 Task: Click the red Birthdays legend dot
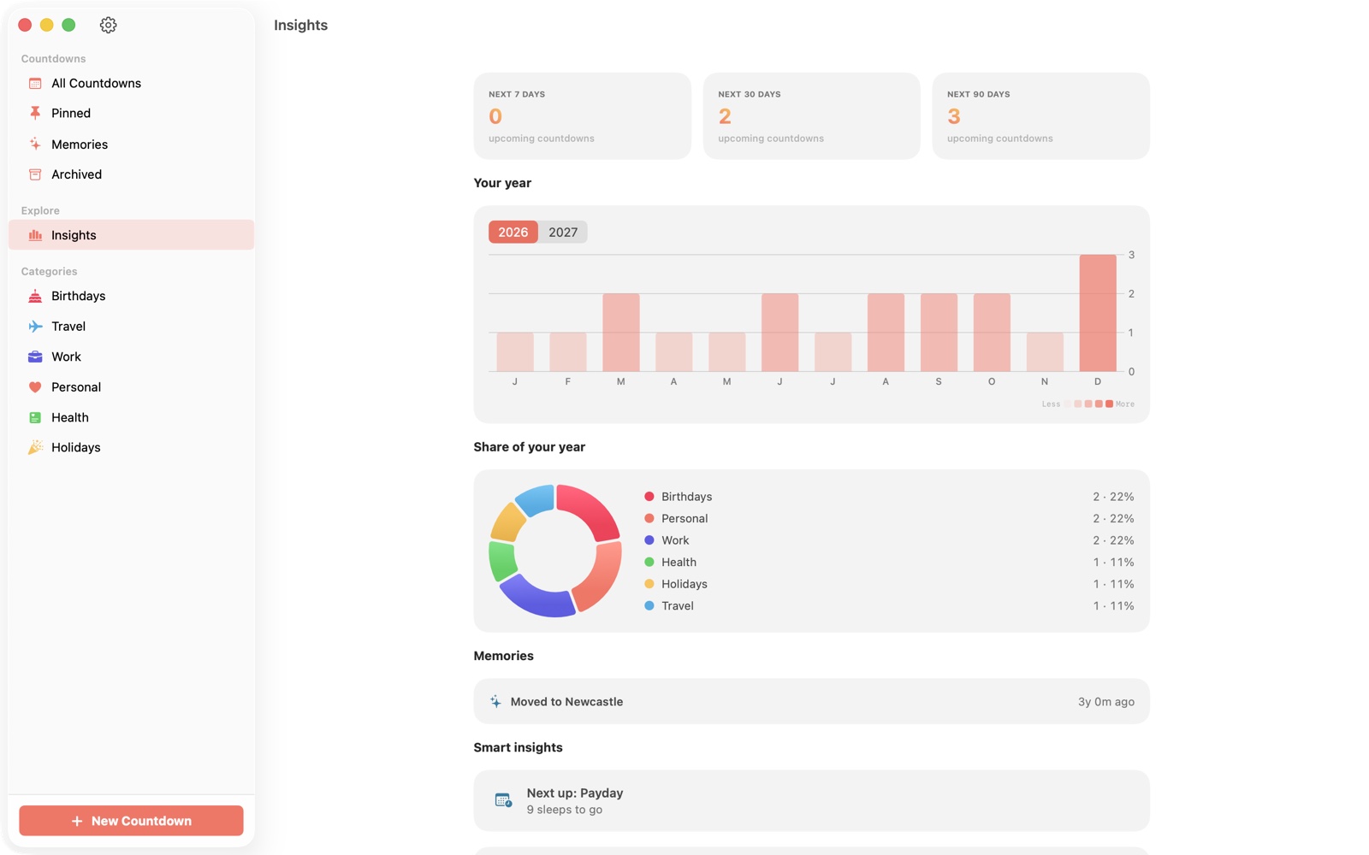click(649, 497)
